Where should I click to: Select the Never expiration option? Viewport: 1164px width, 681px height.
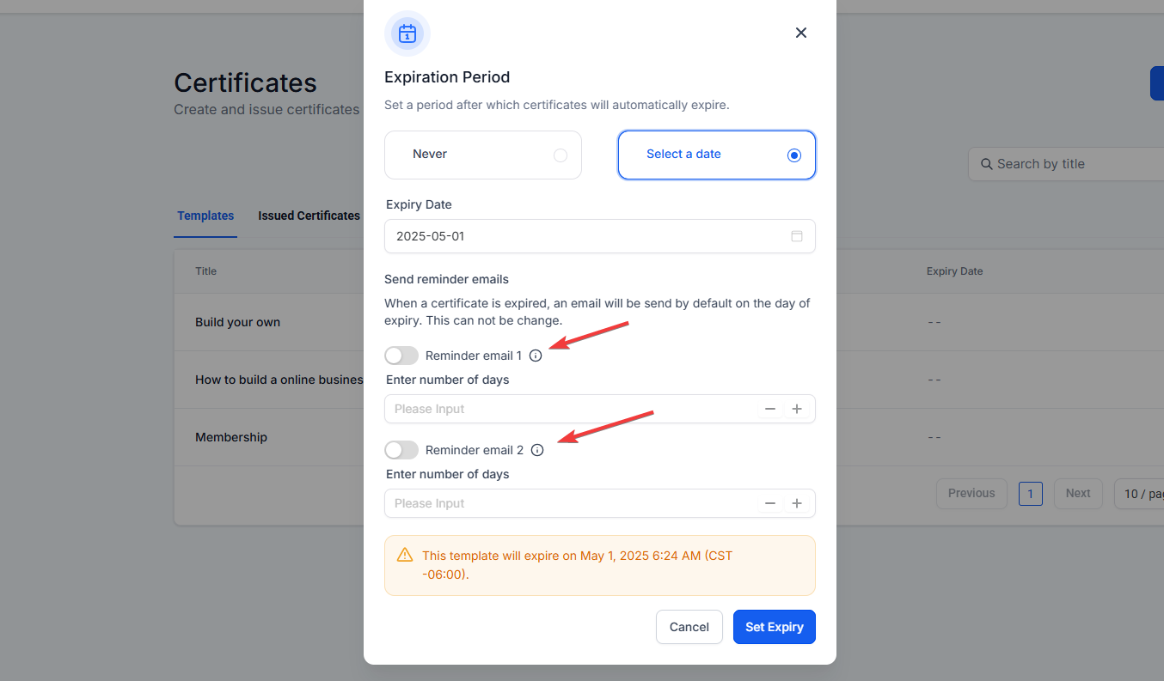click(x=483, y=155)
